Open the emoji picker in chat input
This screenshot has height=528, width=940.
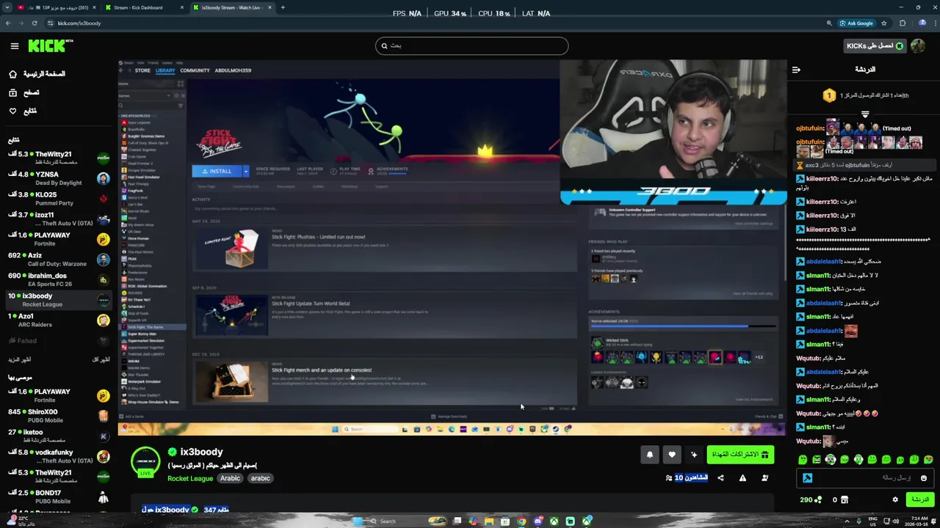[923, 478]
